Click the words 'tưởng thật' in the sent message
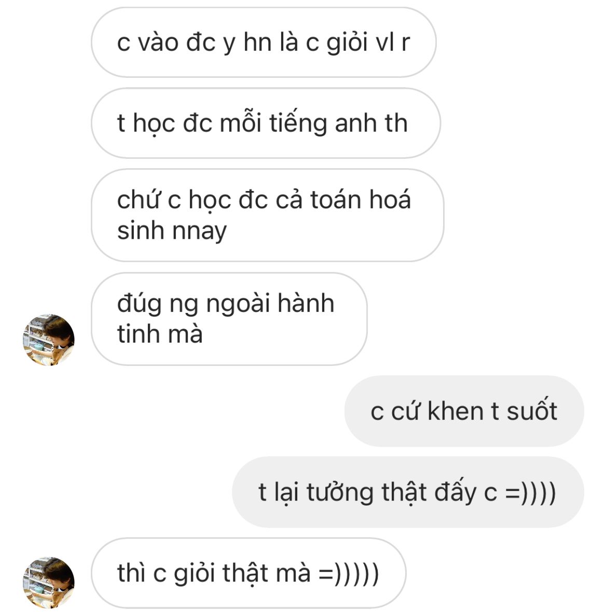607x612 pixels. pyautogui.click(x=366, y=492)
